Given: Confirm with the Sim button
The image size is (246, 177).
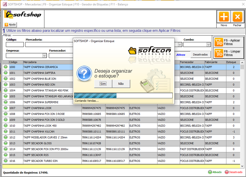Looking at the screenshot, I should click(x=103, y=84).
